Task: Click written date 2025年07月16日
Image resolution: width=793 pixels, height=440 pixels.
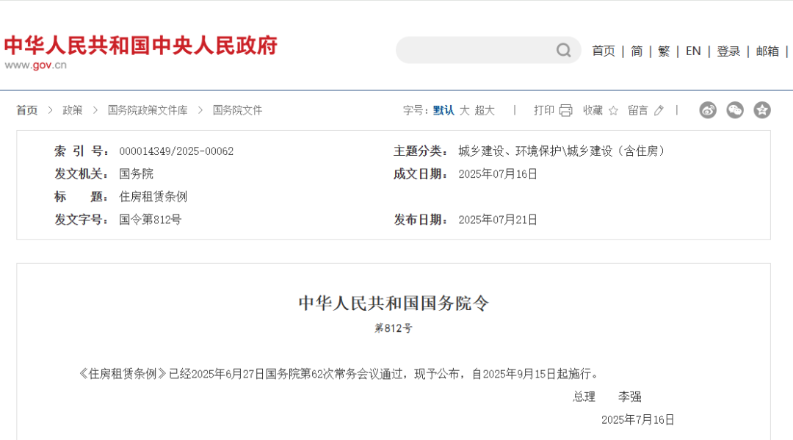Action: pyautogui.click(x=498, y=174)
